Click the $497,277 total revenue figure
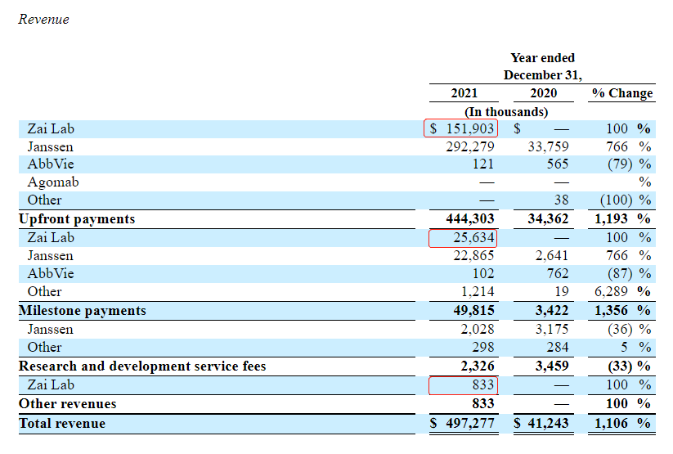 coord(464,424)
